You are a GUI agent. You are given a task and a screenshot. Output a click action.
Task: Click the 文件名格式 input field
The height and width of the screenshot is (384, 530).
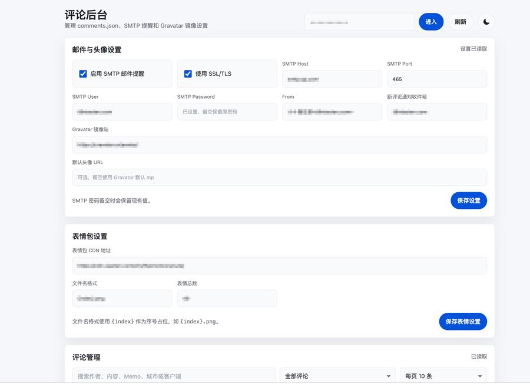point(122,299)
